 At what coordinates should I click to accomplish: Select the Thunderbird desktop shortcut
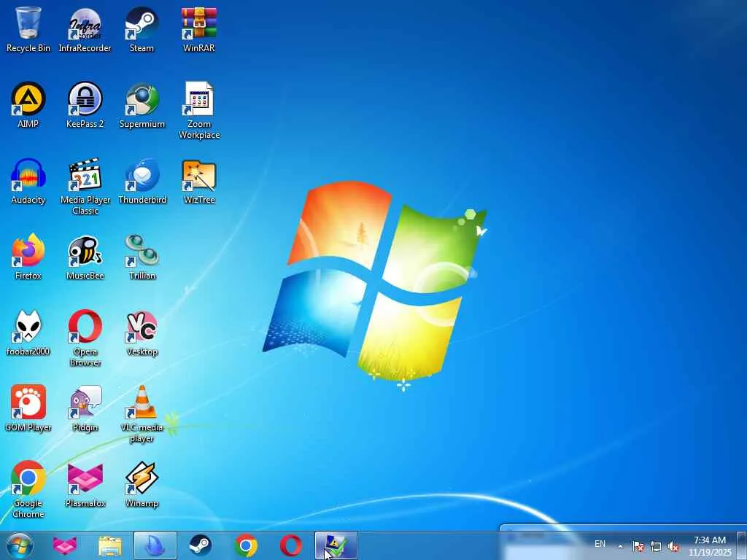pyautogui.click(x=142, y=181)
